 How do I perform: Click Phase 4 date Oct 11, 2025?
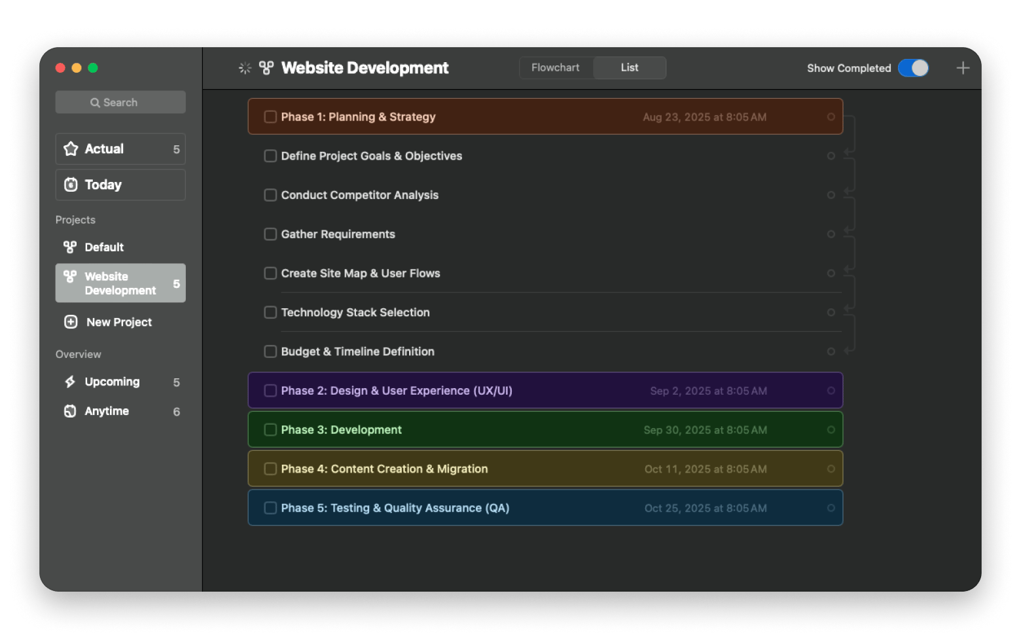pyautogui.click(x=706, y=469)
